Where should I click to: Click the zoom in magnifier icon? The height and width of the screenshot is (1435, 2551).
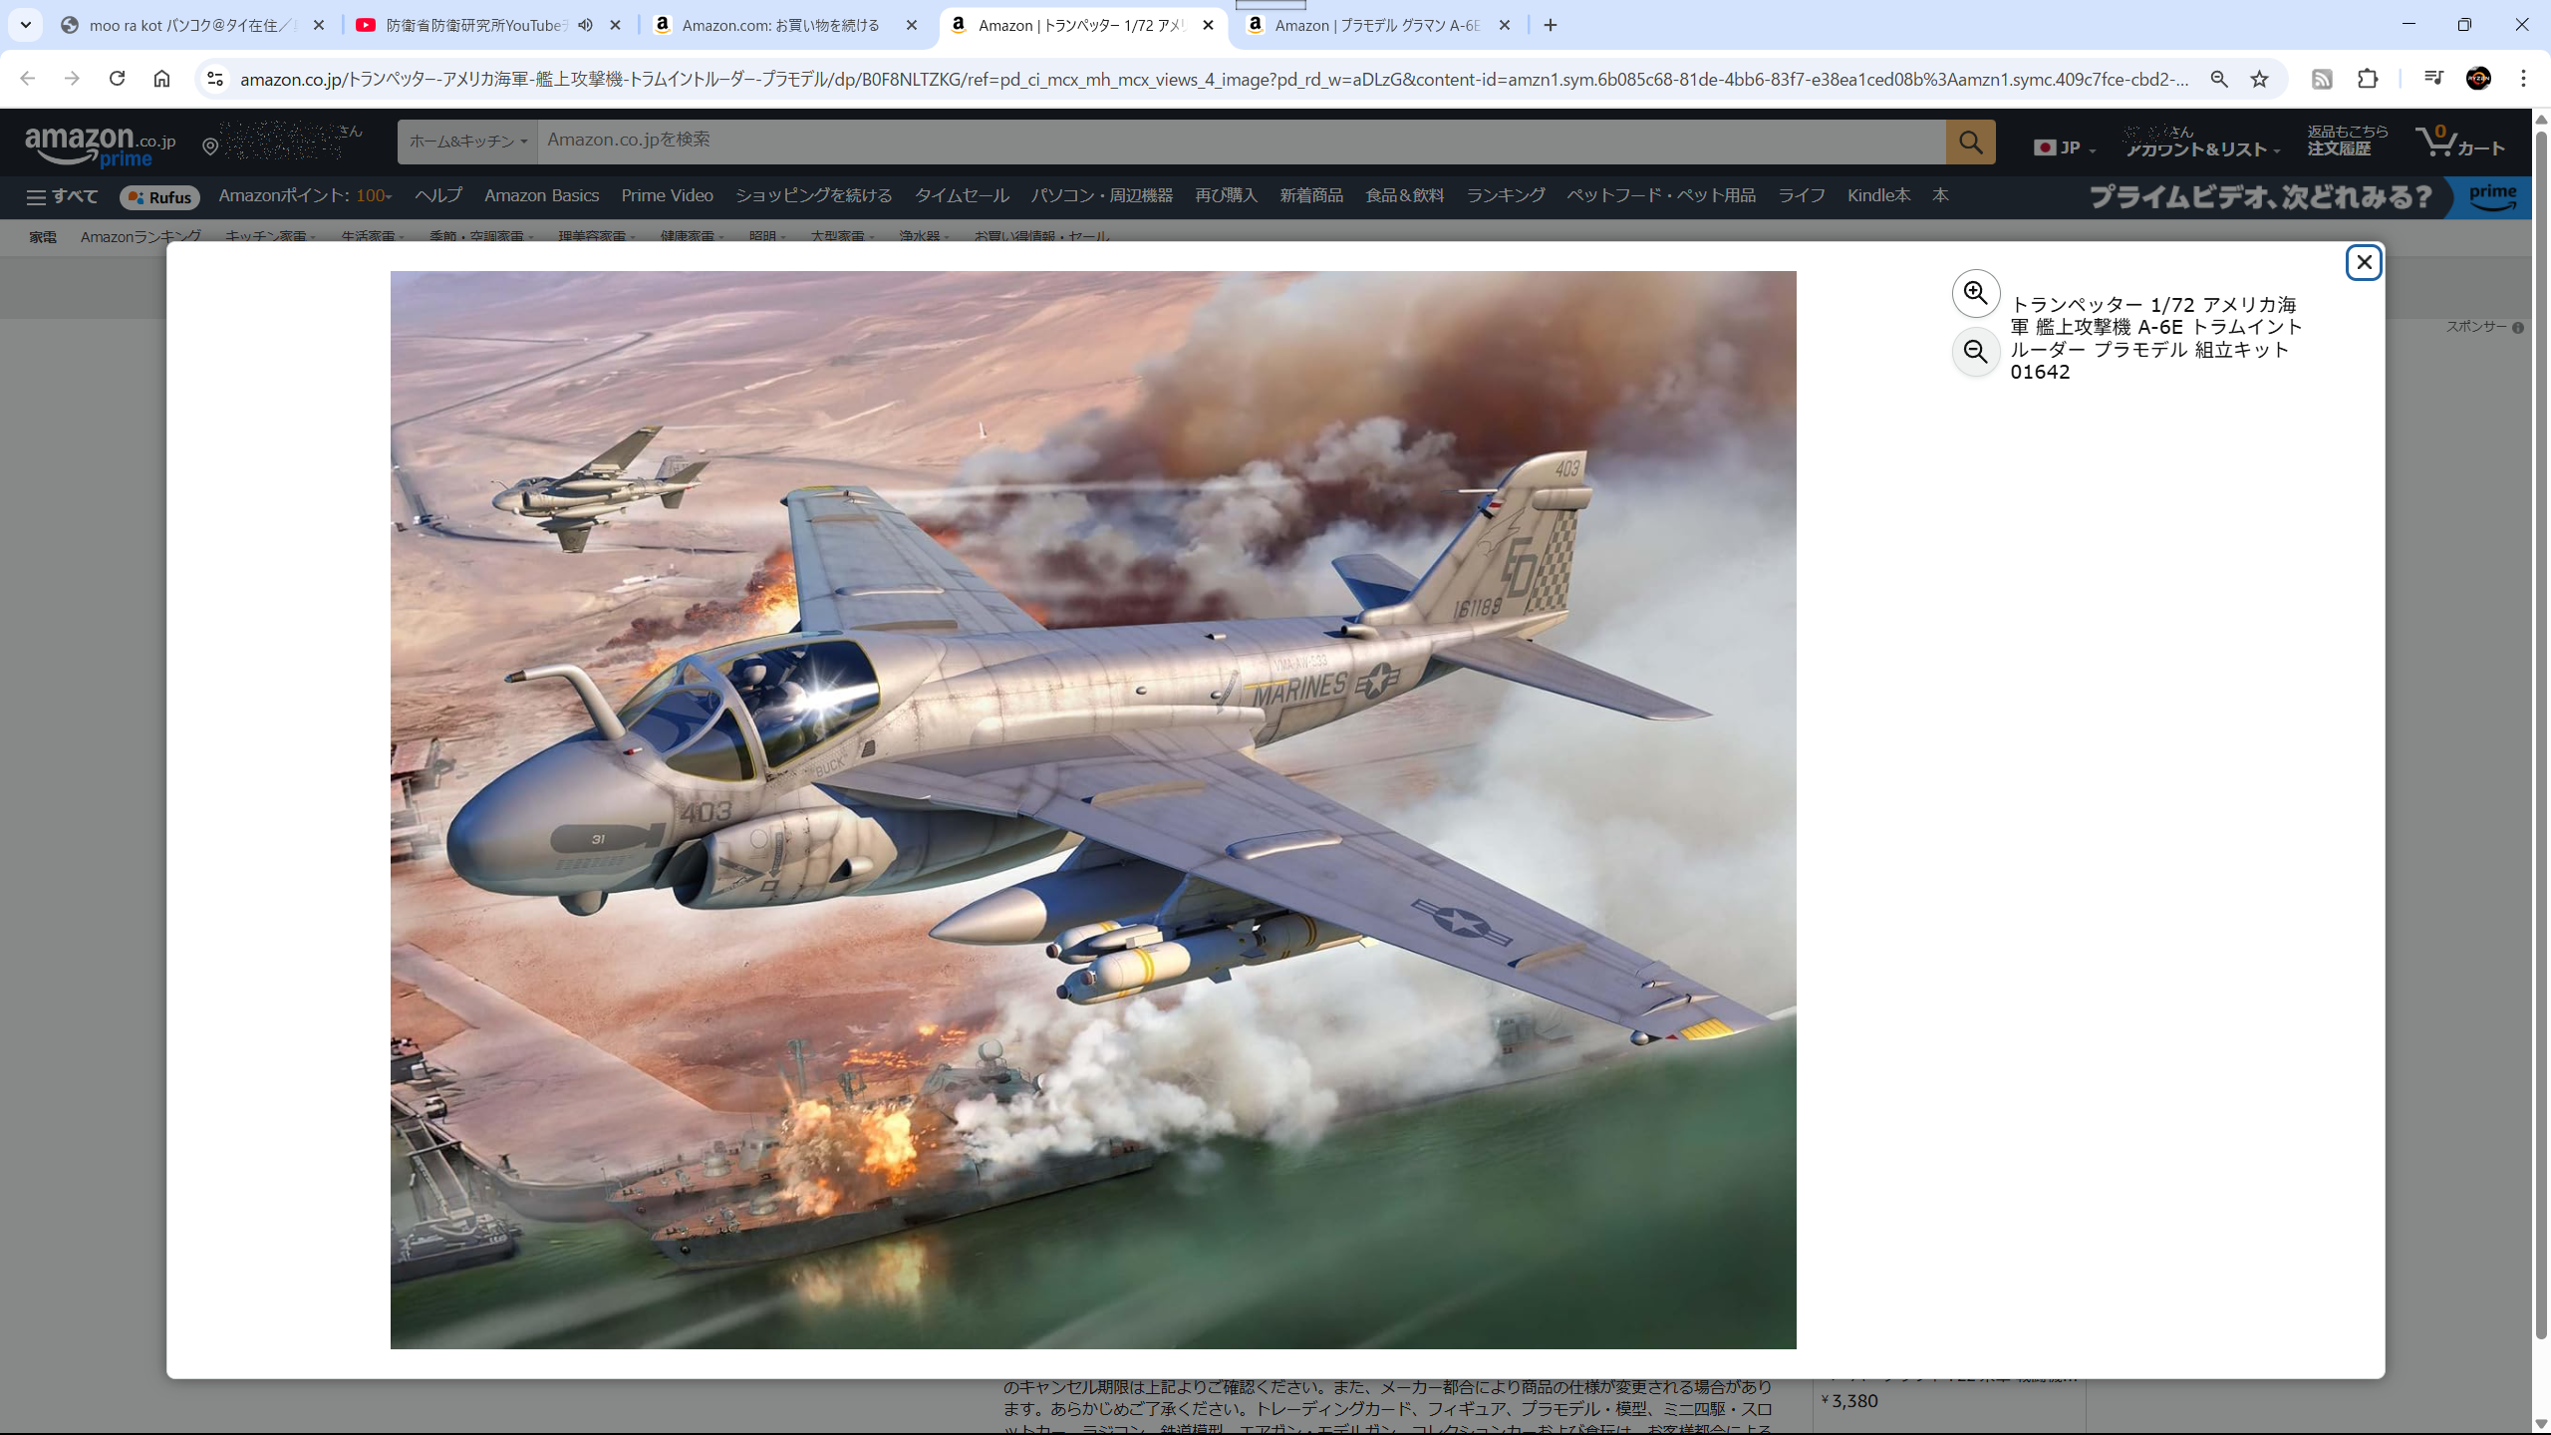point(1975,293)
